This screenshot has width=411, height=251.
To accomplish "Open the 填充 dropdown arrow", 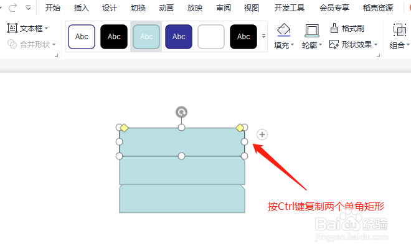I will pyautogui.click(x=293, y=45).
